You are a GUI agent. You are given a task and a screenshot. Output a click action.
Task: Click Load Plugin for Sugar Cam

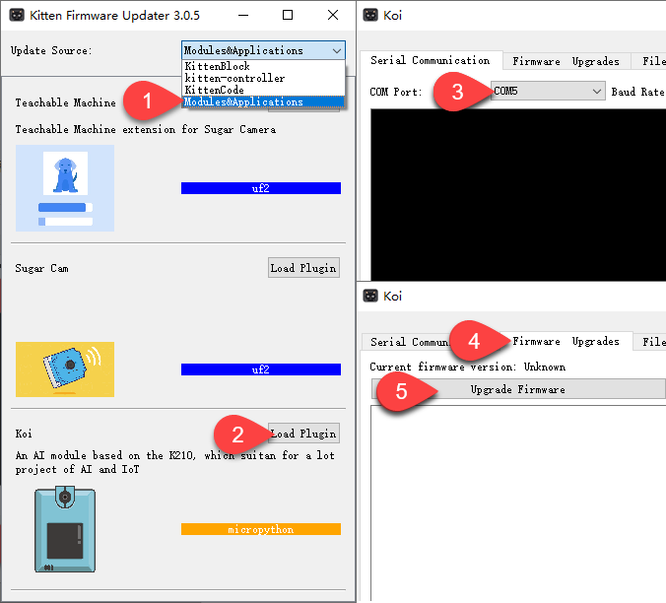(303, 268)
